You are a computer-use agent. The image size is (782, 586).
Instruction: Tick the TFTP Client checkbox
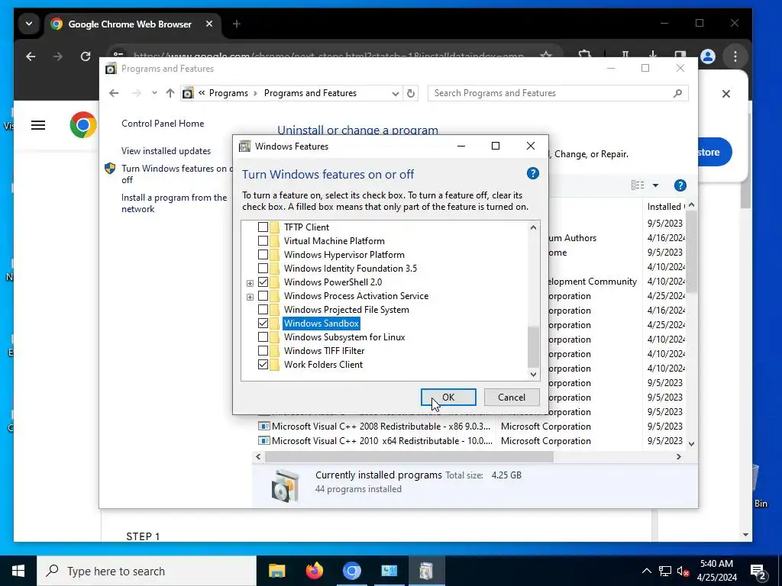(x=263, y=227)
